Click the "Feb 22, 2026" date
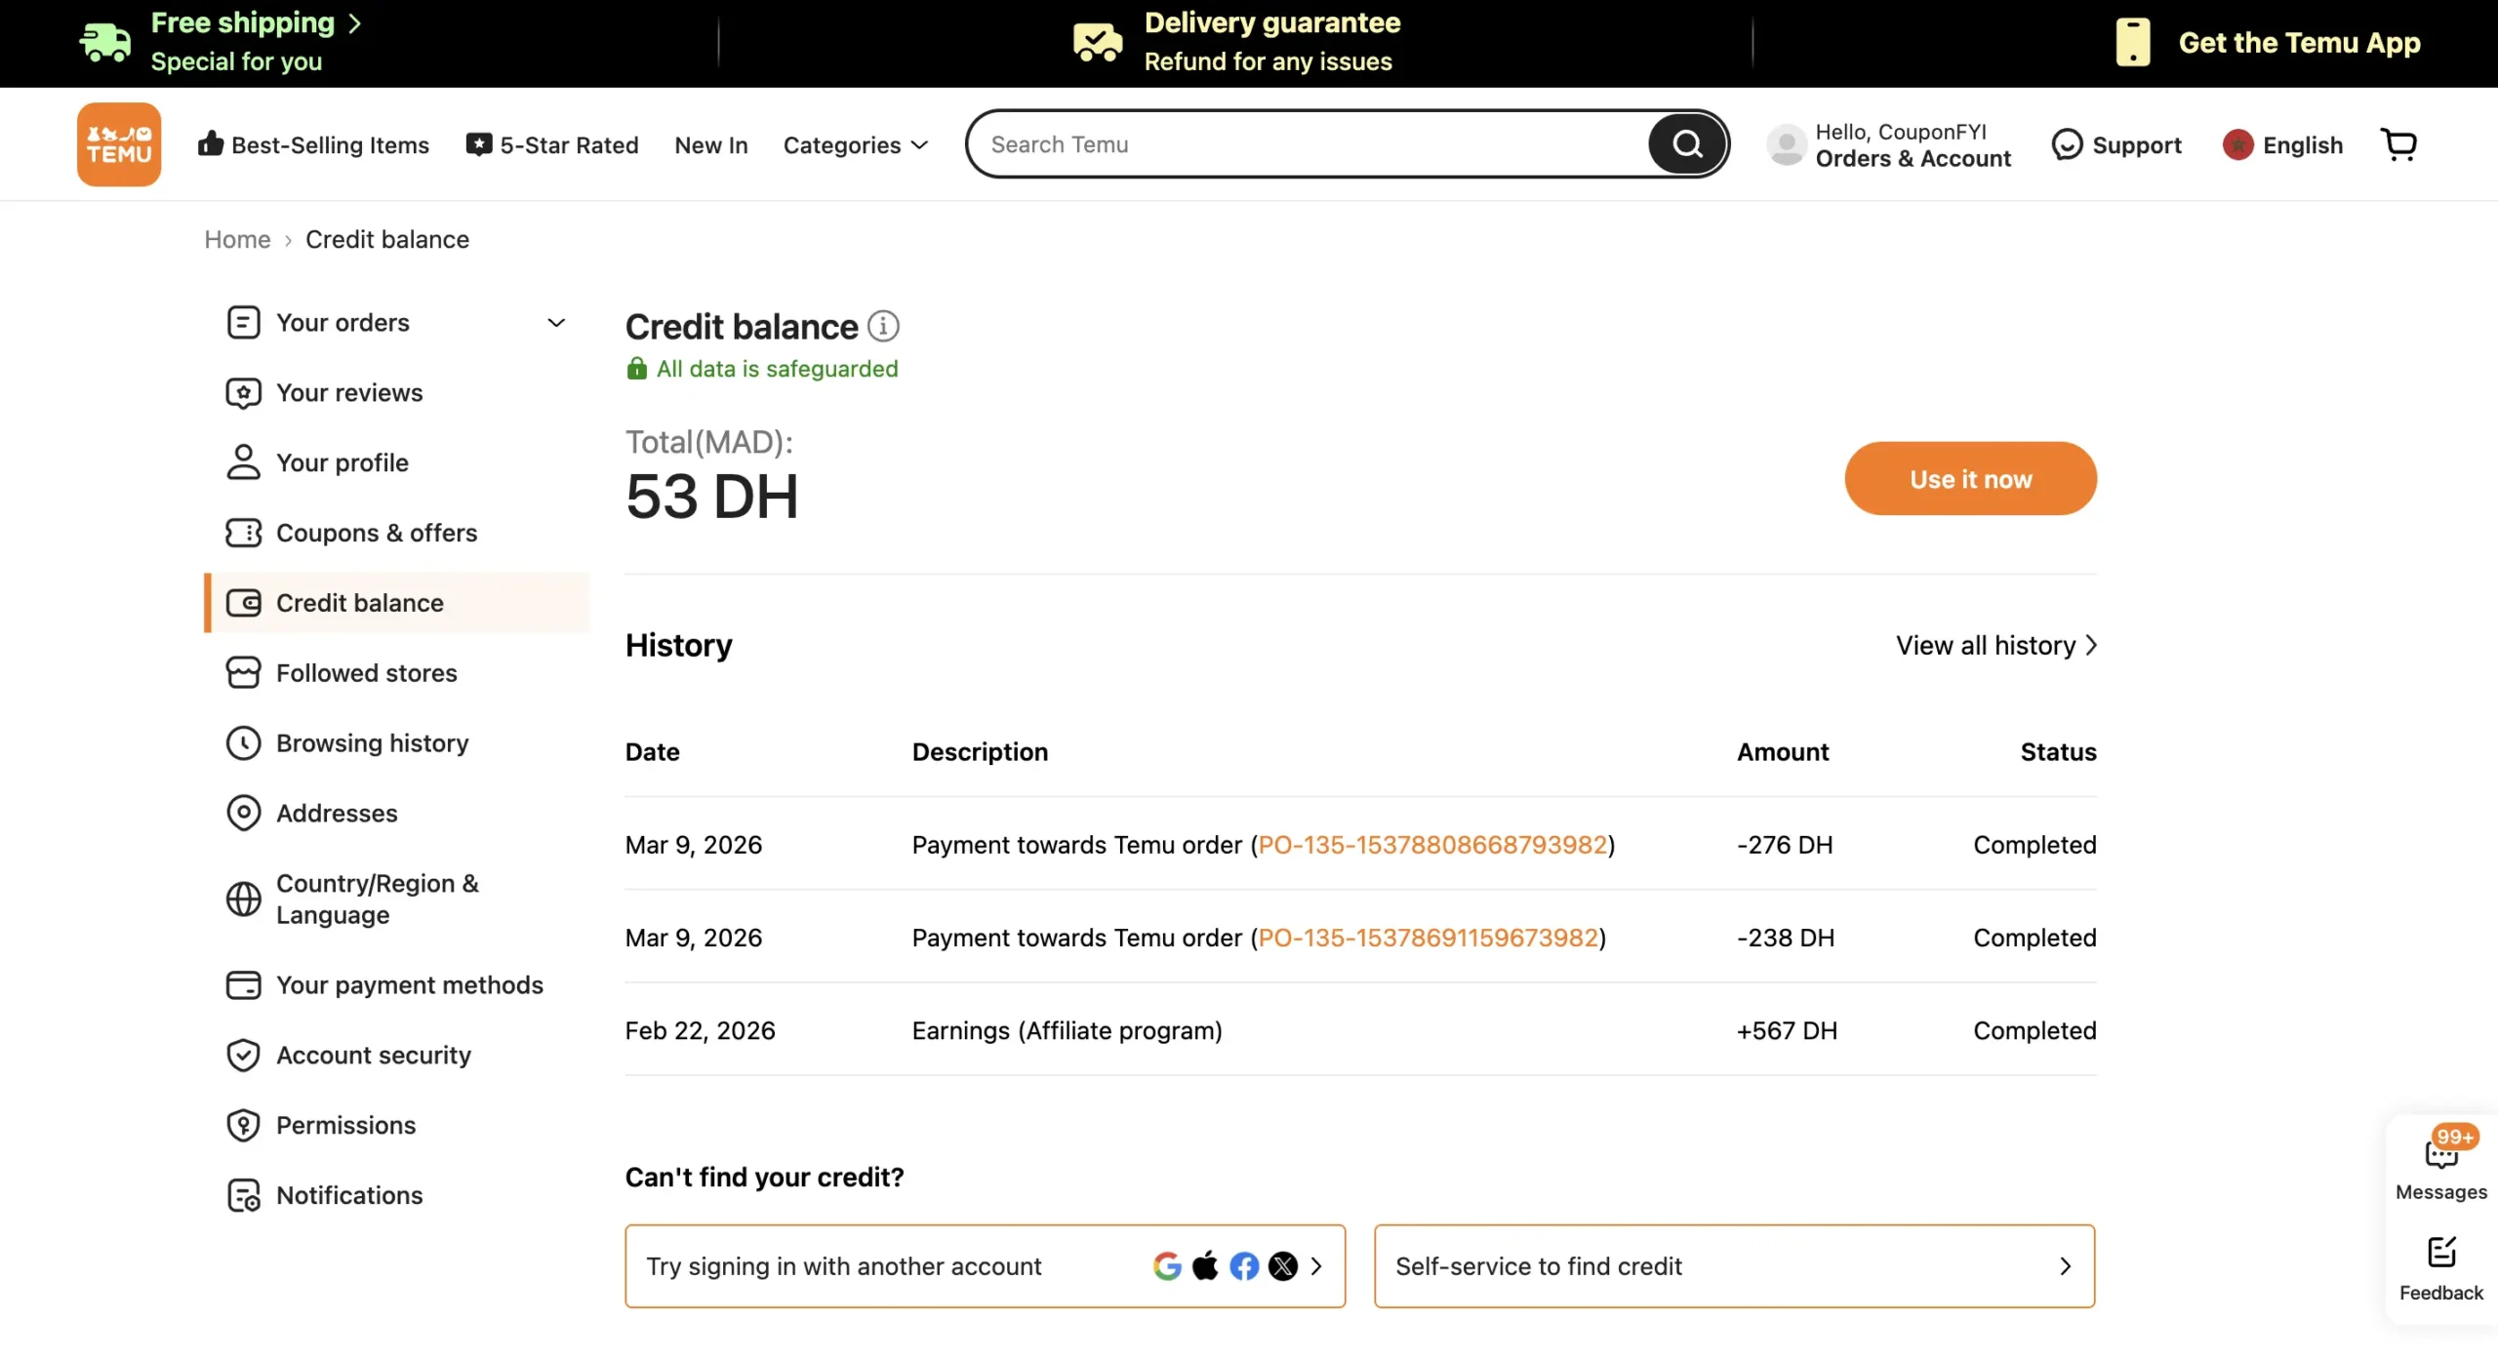Viewport: 2498px width, 1360px height. (x=700, y=1030)
